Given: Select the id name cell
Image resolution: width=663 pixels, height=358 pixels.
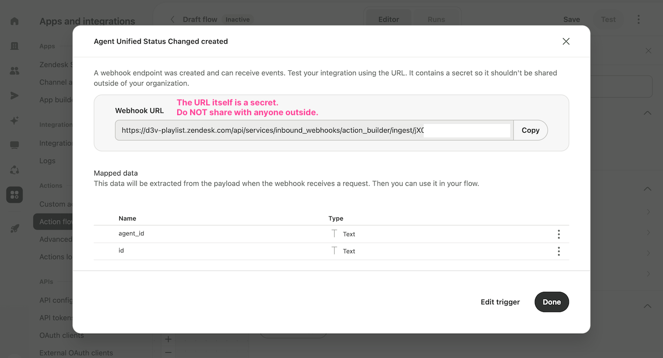Looking at the screenshot, I should coord(121,251).
